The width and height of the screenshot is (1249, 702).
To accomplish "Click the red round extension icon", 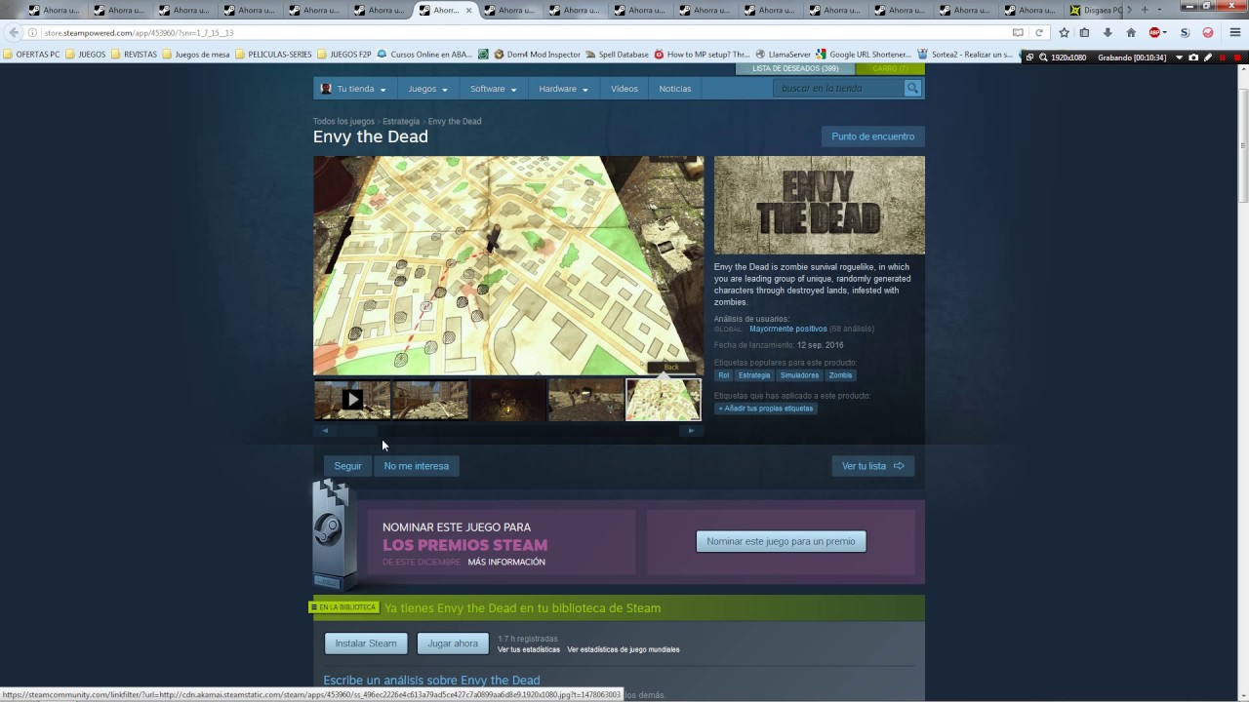I will (x=1208, y=32).
